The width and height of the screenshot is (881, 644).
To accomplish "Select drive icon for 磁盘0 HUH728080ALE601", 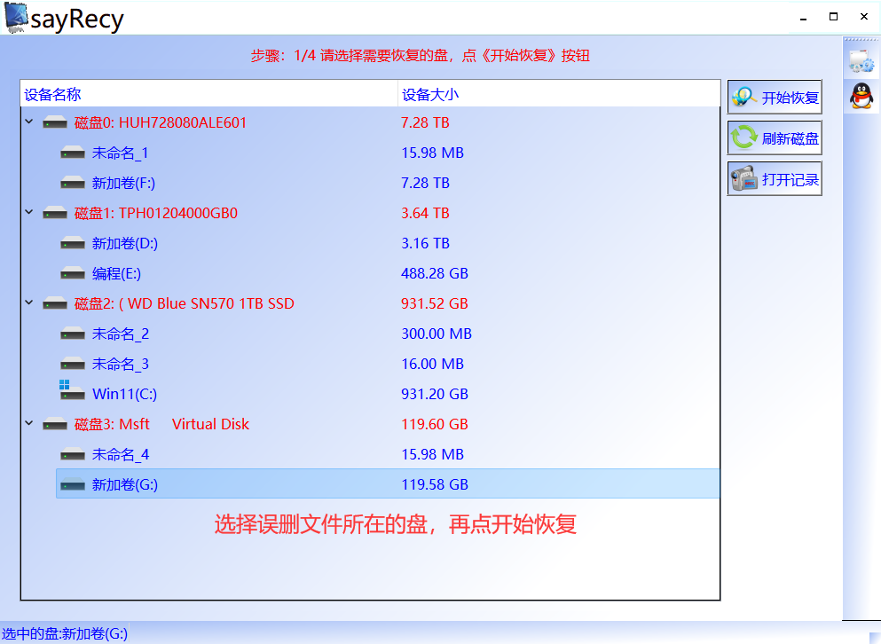I will 55,122.
